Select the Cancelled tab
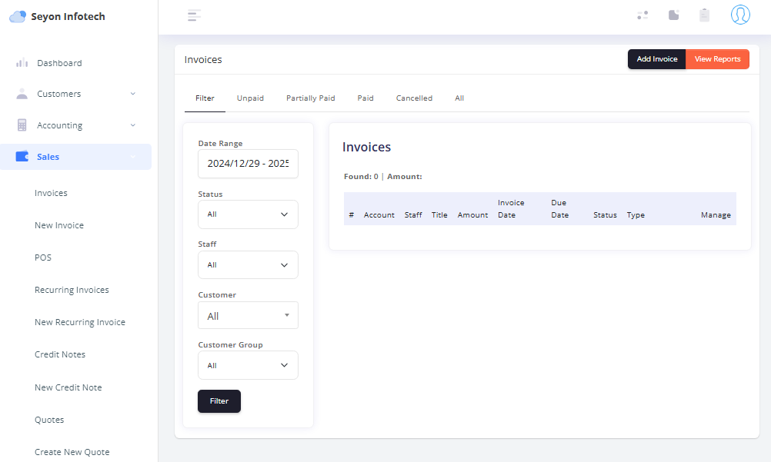The height and width of the screenshot is (462, 771). point(414,98)
